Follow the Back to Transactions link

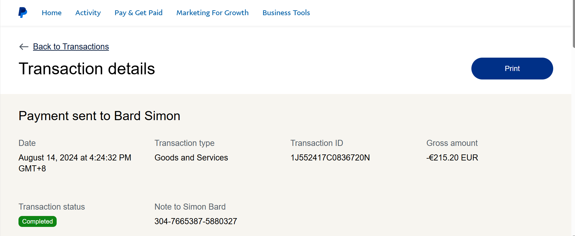point(71,47)
